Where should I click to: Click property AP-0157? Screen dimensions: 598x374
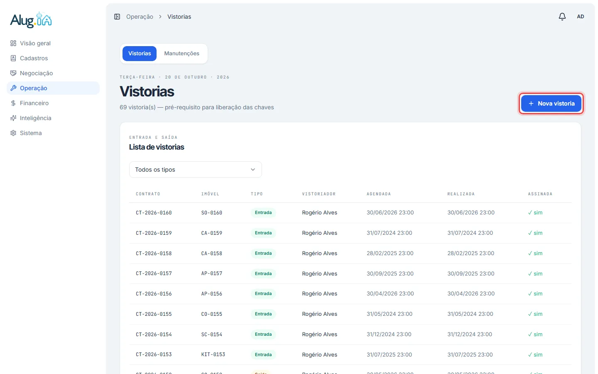[212, 273]
